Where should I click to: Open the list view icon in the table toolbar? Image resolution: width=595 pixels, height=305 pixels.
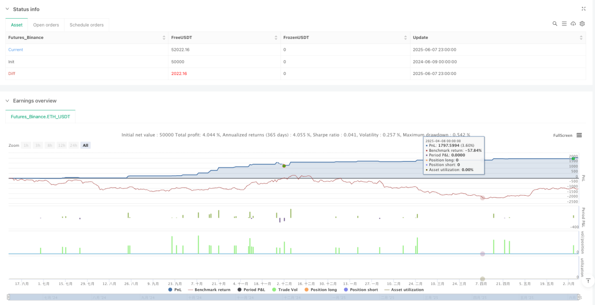[564, 24]
